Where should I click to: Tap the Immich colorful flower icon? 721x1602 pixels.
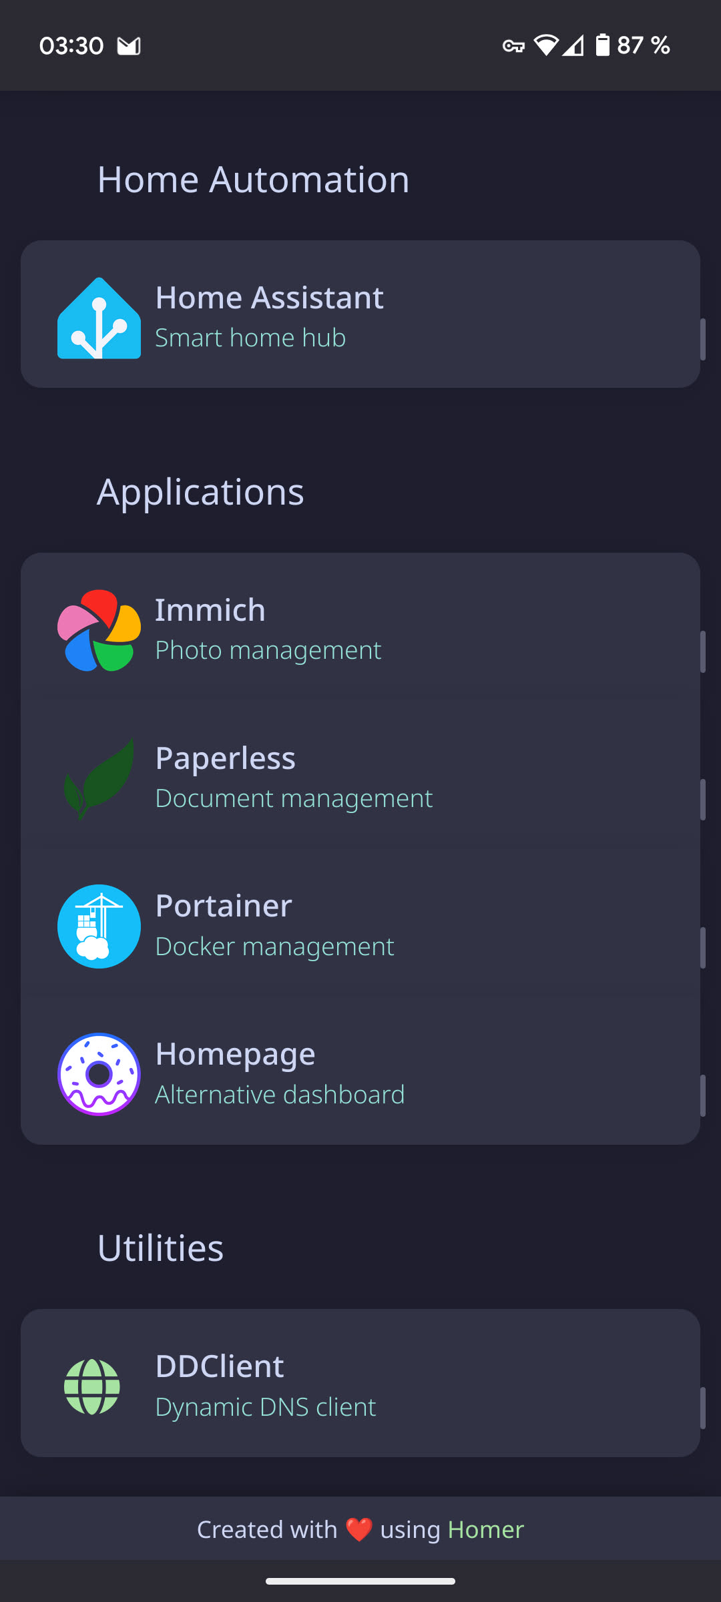tap(99, 630)
